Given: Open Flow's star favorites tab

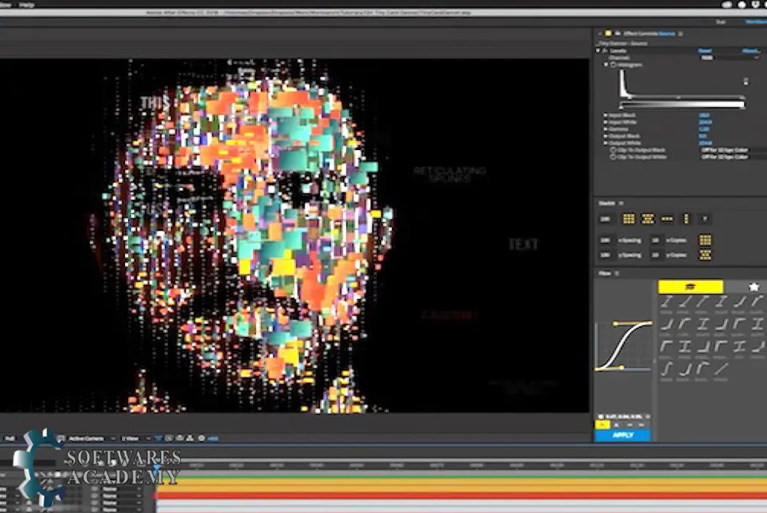Looking at the screenshot, I should pyautogui.click(x=754, y=287).
